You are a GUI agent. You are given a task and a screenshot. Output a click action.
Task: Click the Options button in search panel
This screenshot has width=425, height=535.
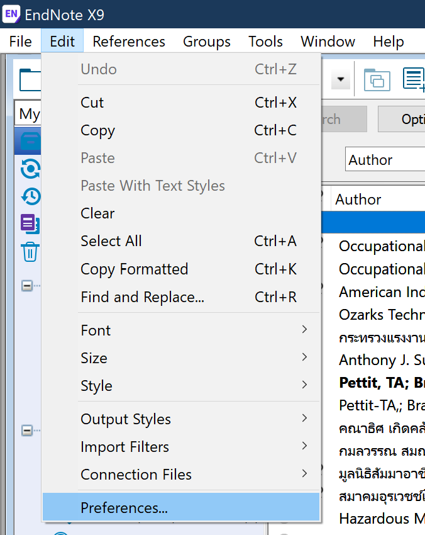click(402, 119)
